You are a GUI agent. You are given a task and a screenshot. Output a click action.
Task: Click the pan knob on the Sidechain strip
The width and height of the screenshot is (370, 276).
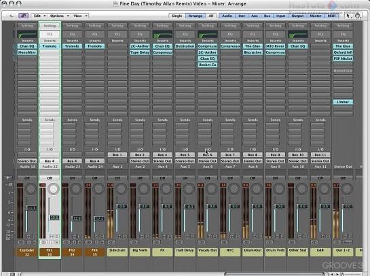[121, 189]
